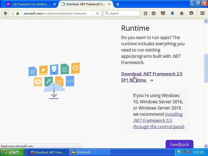
Task: Select the Download .NET Framework 3.5 tab
Action: point(86,4)
